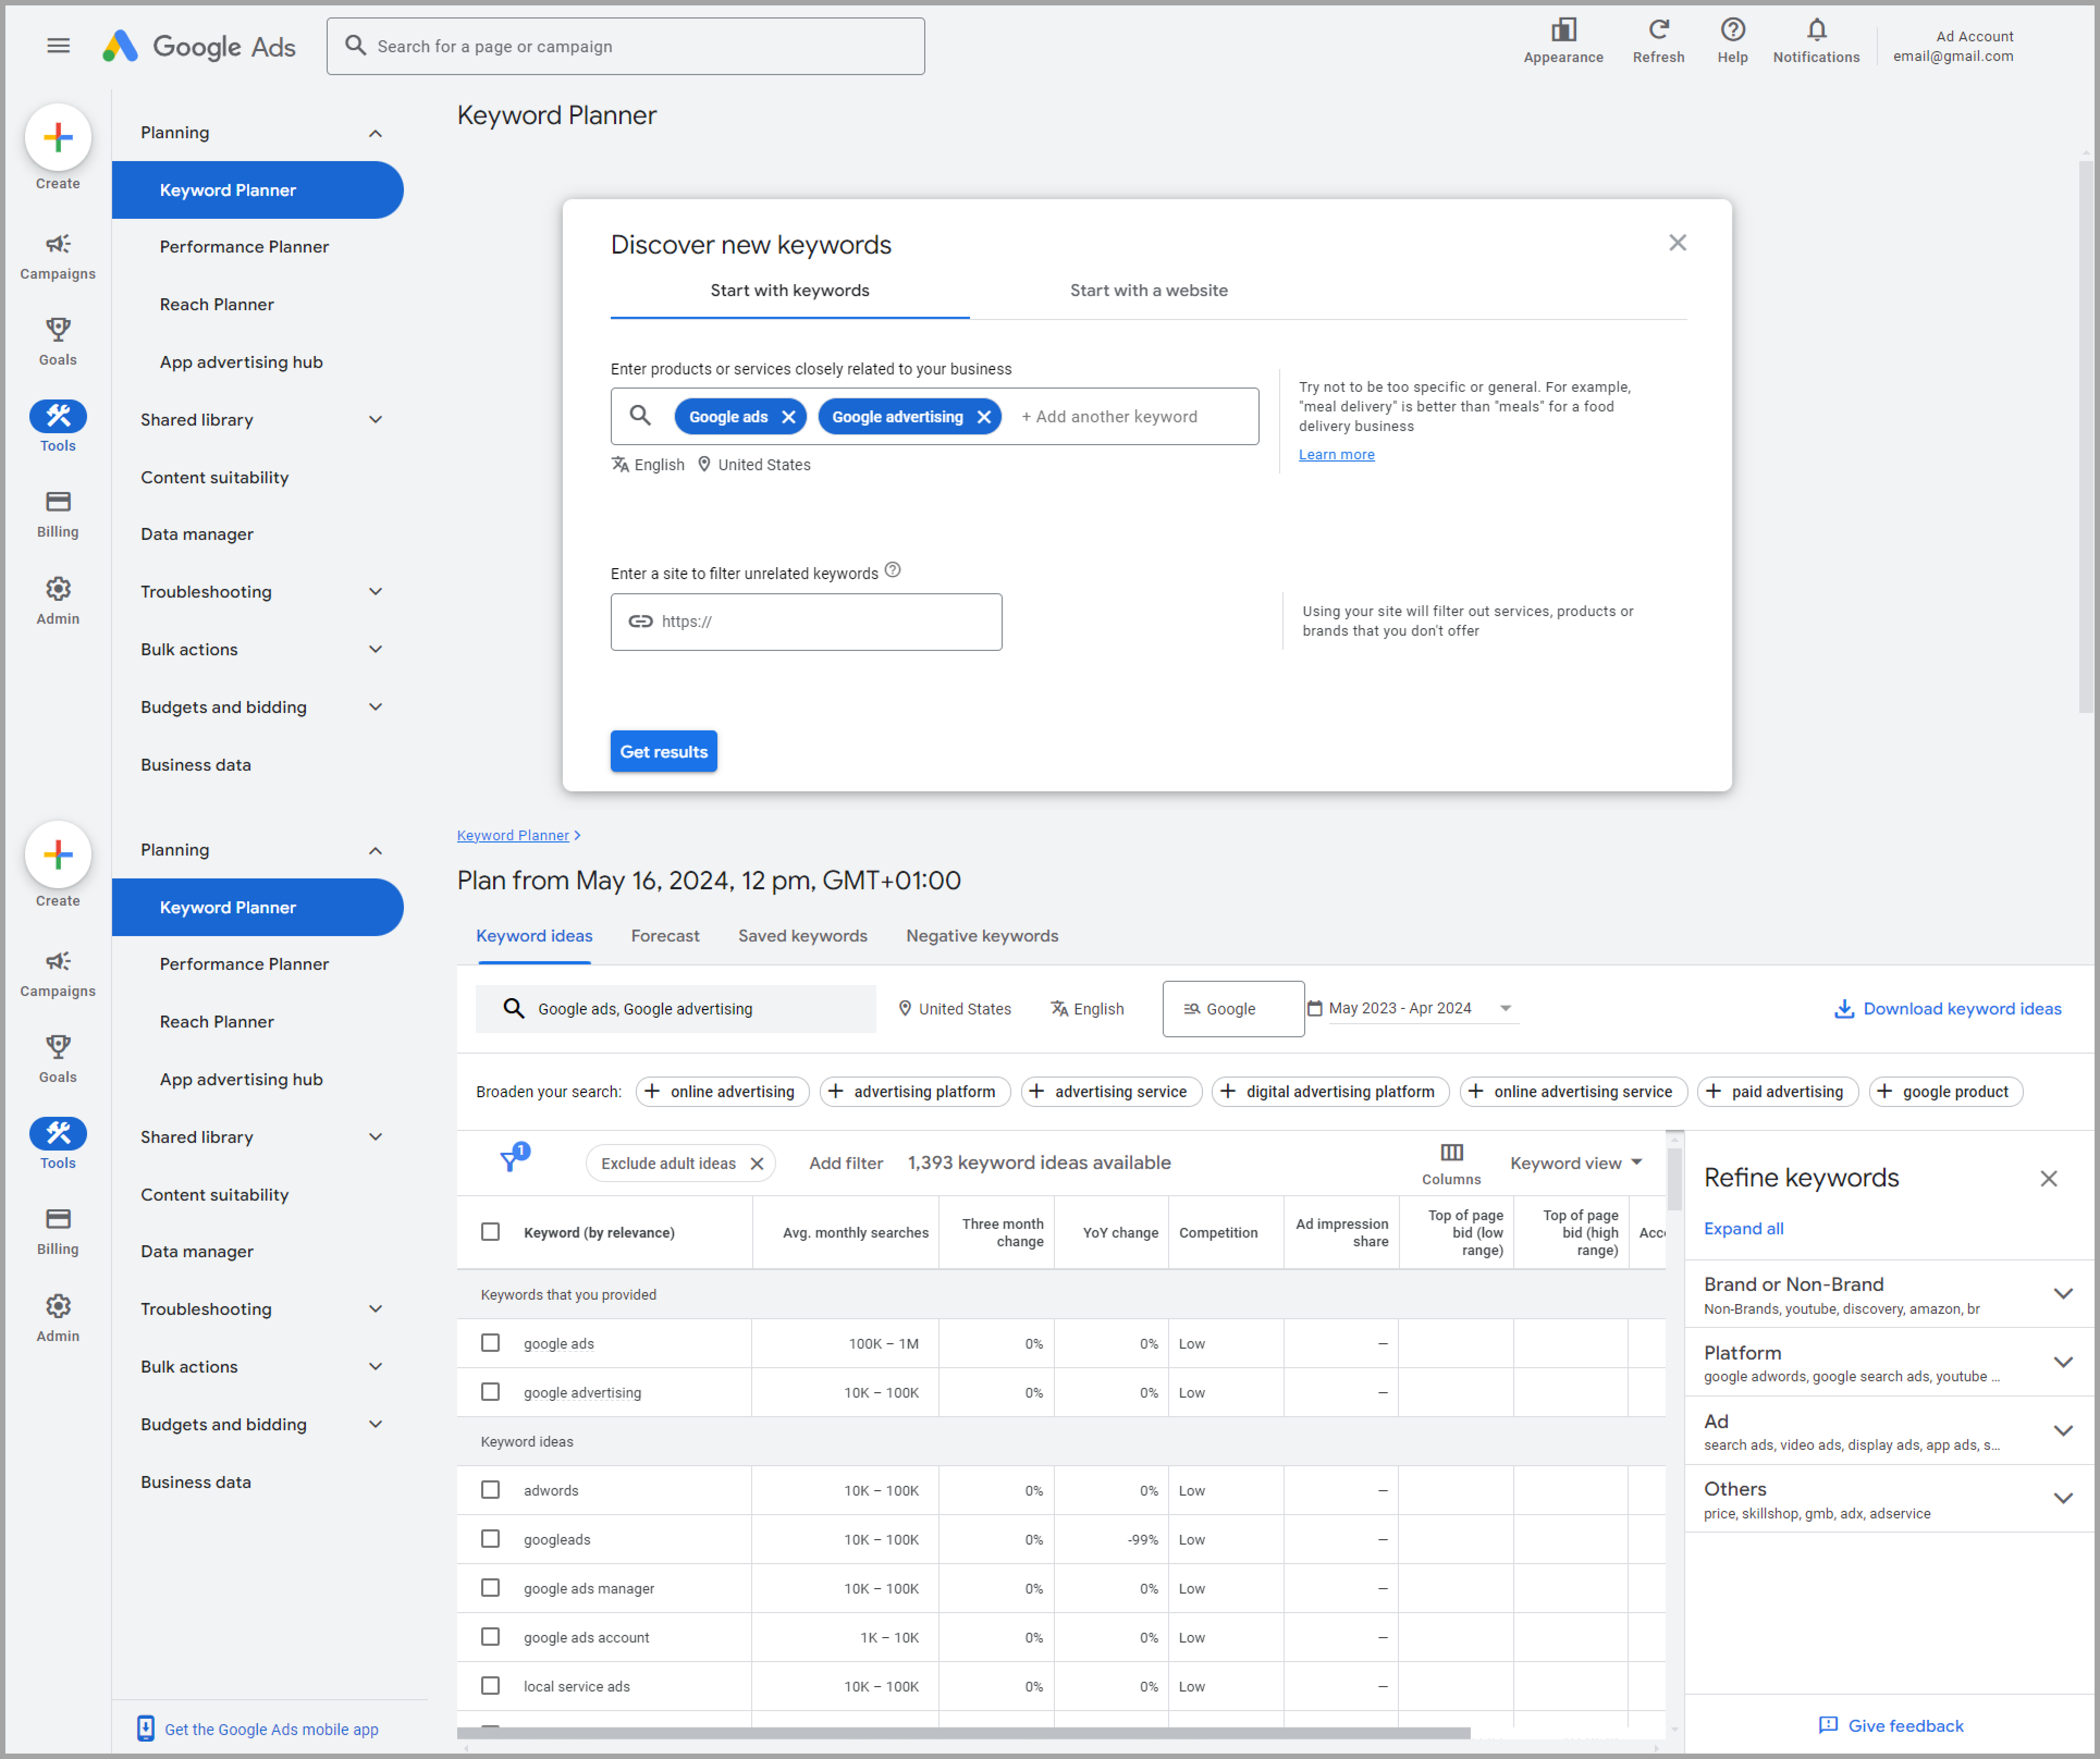Check the local service ads row
Screen dimensions: 2100x1759
(x=490, y=1686)
